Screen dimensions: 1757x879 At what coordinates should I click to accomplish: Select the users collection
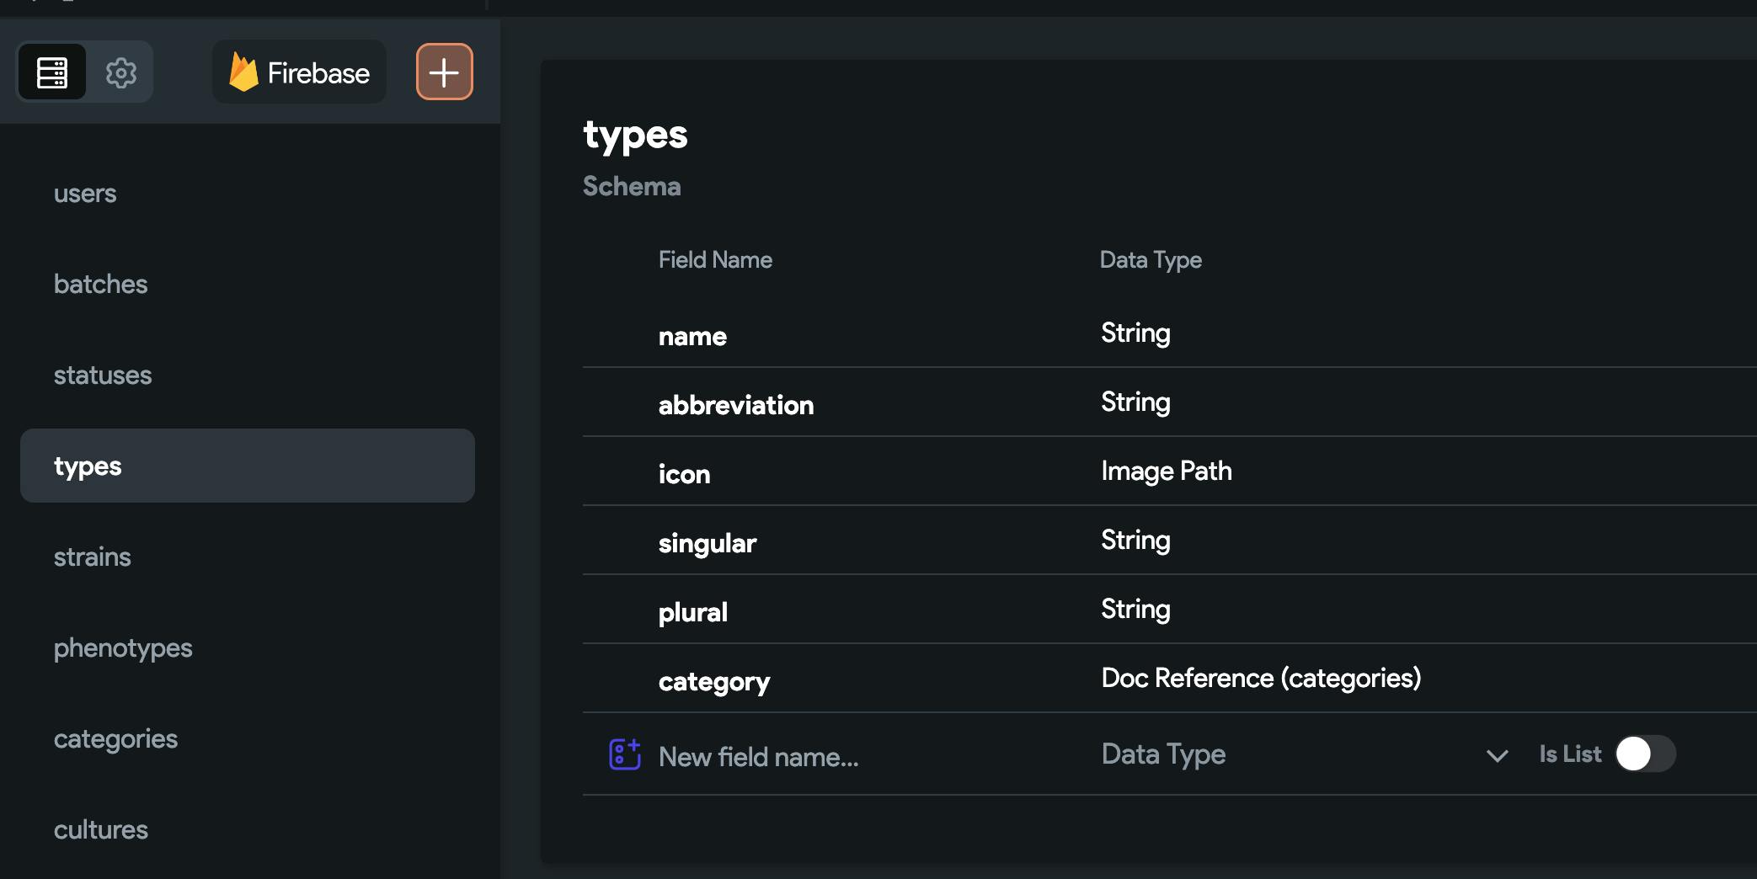85,194
